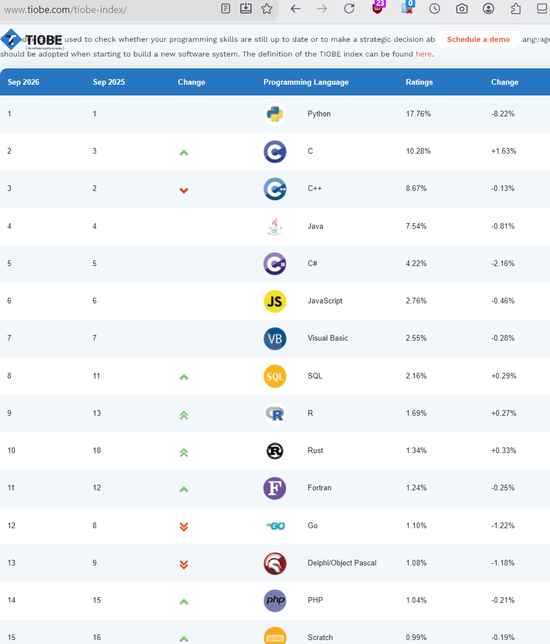Click the Ratings column header
This screenshot has width=550, height=644.
click(x=419, y=82)
